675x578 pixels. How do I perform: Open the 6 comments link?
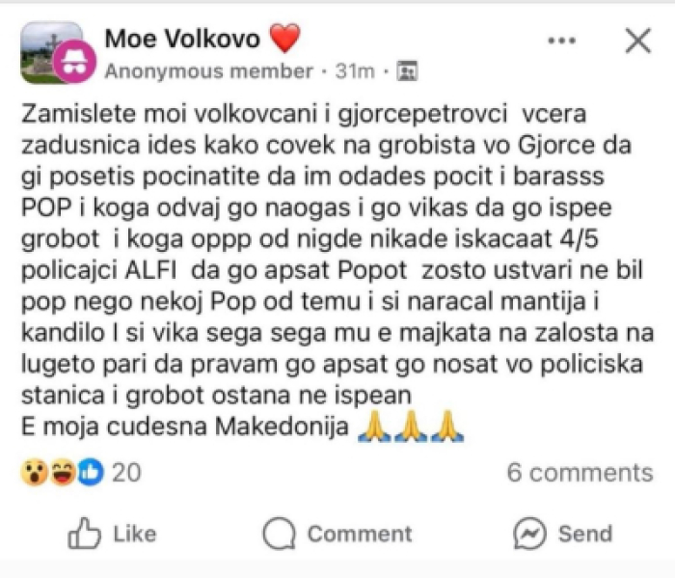point(580,473)
